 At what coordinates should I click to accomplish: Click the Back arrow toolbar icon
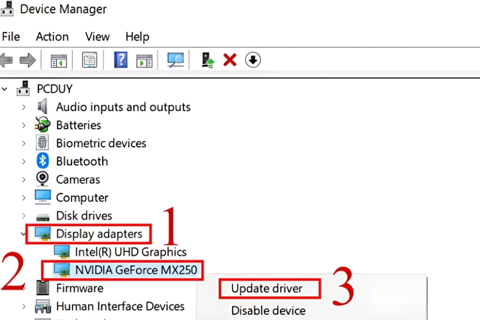pos(6,60)
